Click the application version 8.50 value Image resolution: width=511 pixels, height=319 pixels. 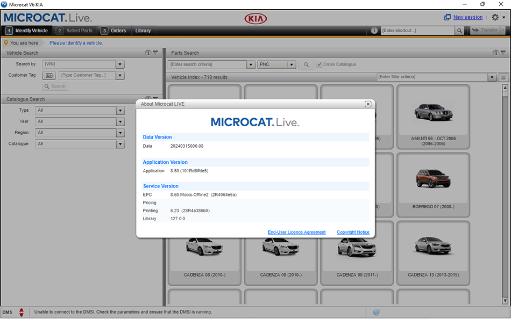tap(189, 171)
